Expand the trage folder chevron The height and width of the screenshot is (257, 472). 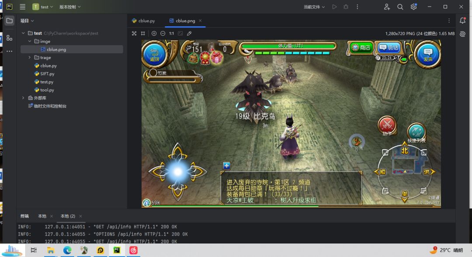click(30, 58)
